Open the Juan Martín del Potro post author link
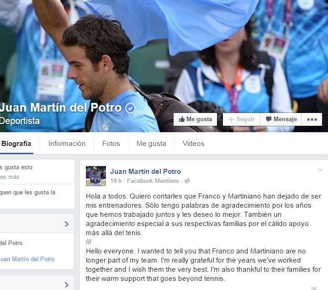 pyautogui.click(x=146, y=172)
